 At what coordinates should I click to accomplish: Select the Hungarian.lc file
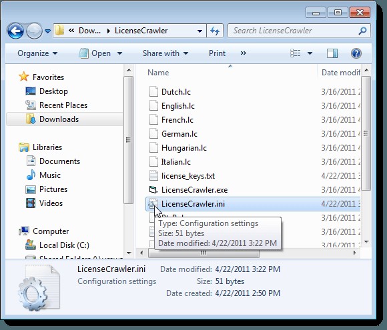pyautogui.click(x=184, y=148)
